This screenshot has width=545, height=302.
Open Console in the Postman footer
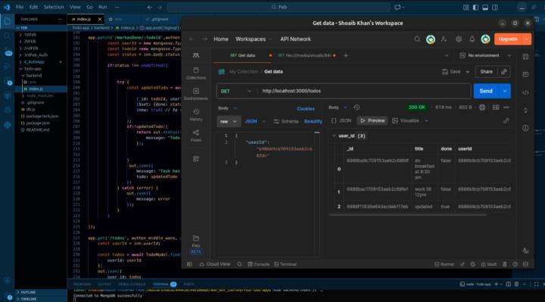[259, 264]
